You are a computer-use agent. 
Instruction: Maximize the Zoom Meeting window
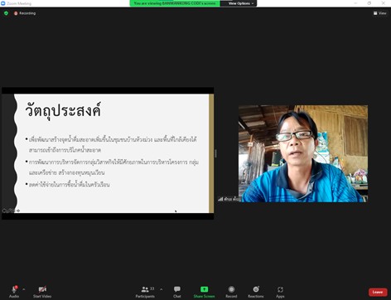(x=369, y=3)
